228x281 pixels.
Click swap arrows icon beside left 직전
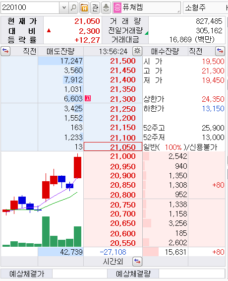pyautogui.click(x=5, y=51)
